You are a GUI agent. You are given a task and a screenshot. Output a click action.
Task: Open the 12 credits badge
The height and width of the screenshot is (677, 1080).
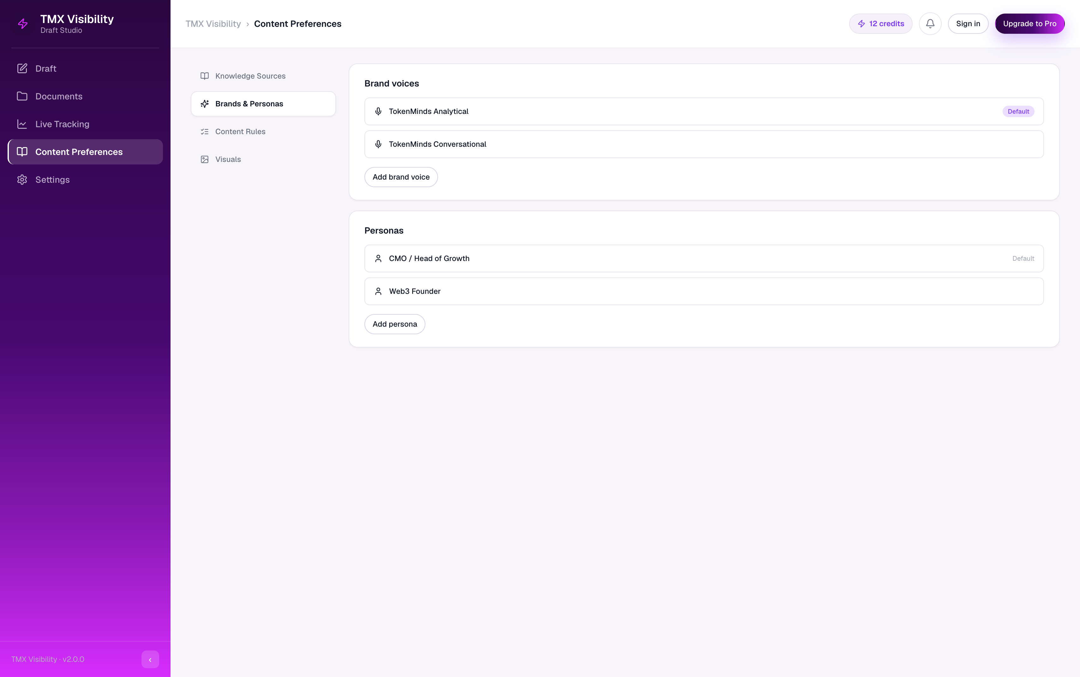point(881,24)
